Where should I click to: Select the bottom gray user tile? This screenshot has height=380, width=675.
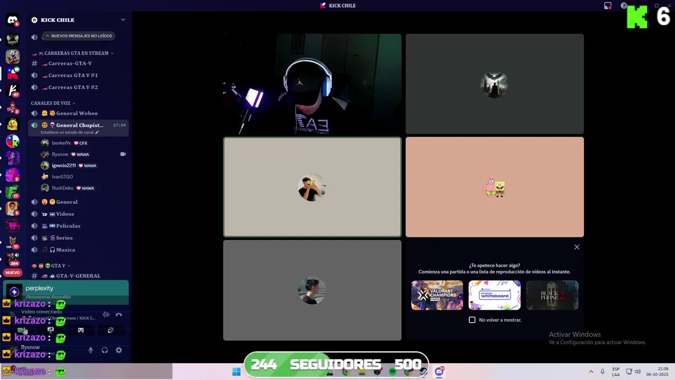pos(312,290)
